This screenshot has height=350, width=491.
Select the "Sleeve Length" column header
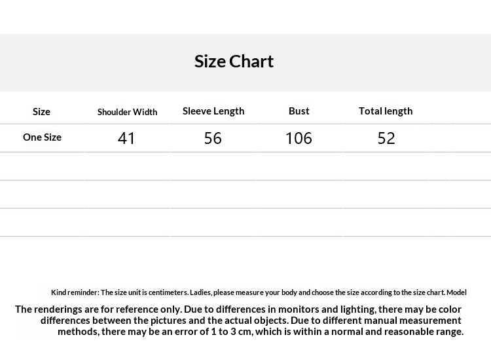[x=213, y=111]
